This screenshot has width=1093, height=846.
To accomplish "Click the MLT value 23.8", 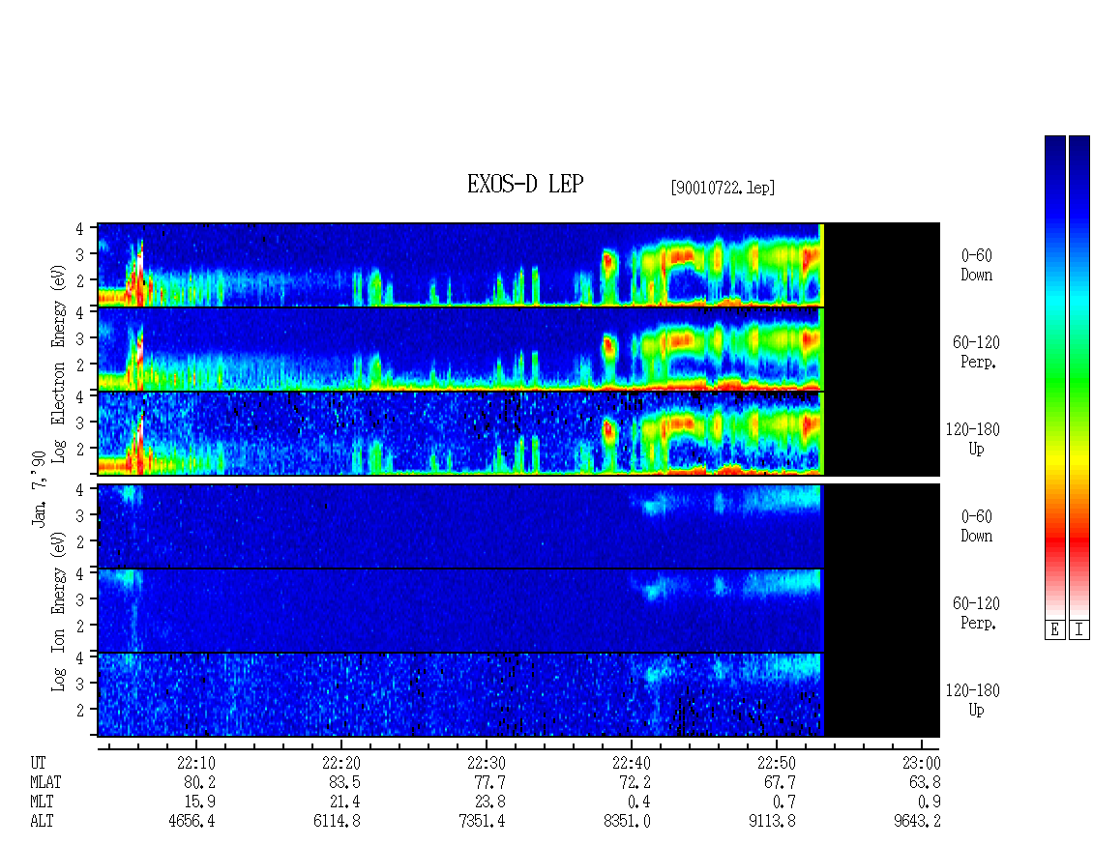I will (489, 802).
